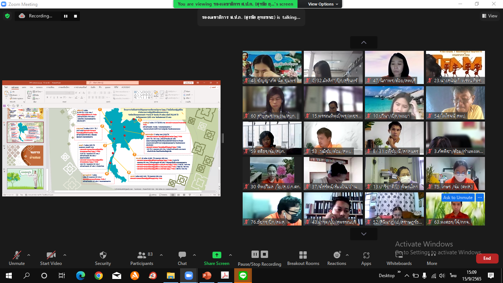Click the Unmute microphone icon

[x=17, y=255]
